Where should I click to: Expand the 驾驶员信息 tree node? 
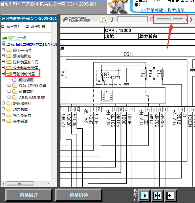click(x=3, y=115)
